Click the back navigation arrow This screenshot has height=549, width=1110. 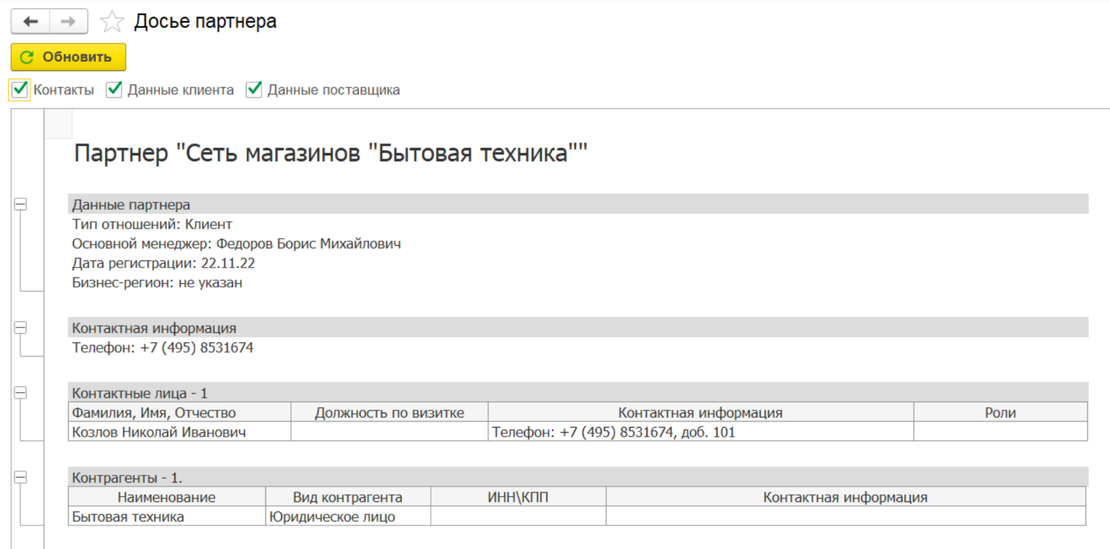[30, 22]
